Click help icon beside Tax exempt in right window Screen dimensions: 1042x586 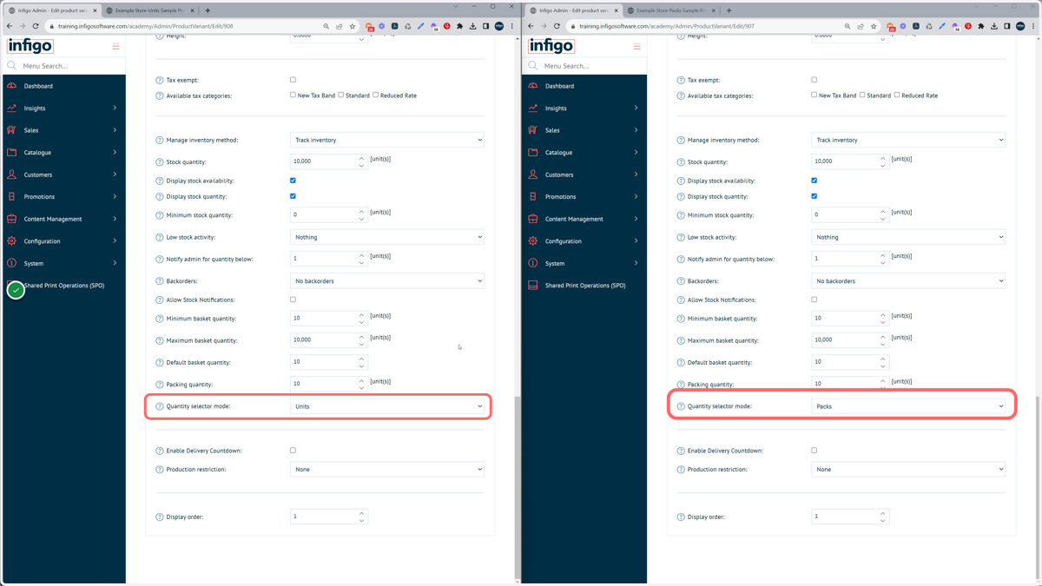coord(681,80)
